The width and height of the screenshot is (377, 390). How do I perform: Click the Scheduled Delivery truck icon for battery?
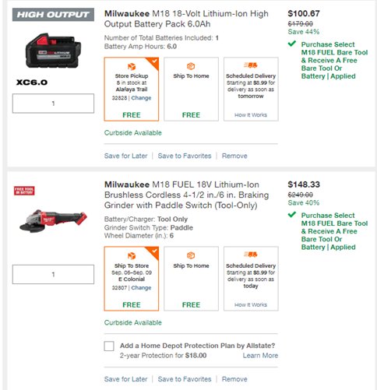coord(251,65)
